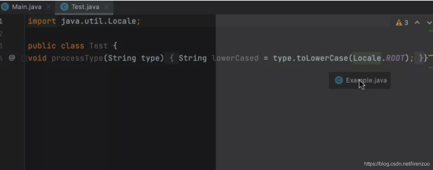Click the Example.java class icon in floating tab

click(339, 80)
